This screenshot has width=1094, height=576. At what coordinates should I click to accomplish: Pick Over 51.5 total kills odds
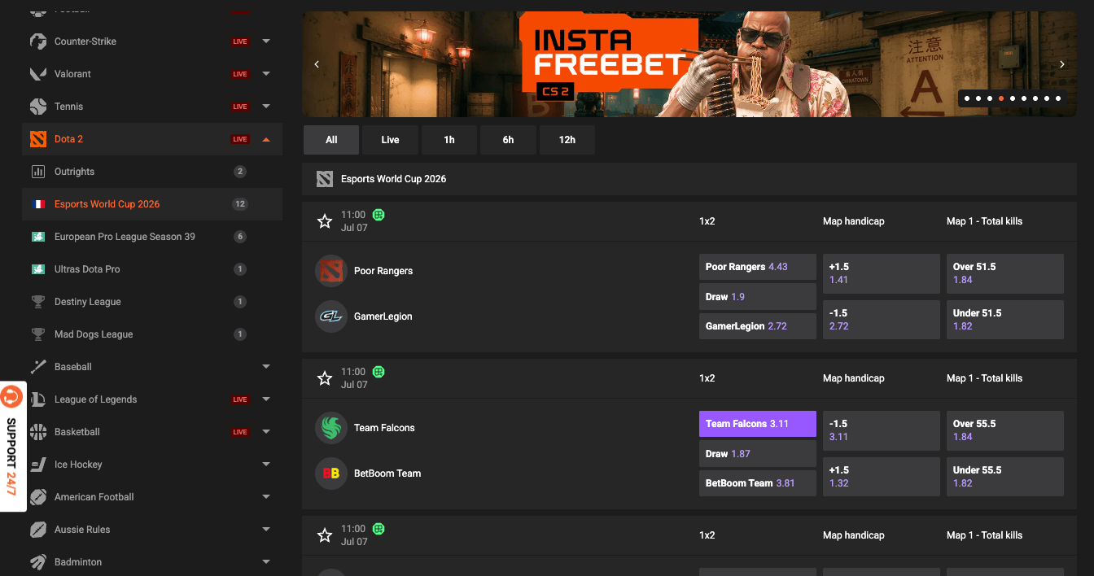[1005, 273]
